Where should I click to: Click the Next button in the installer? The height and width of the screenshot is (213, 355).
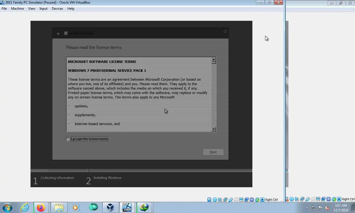[213, 152]
